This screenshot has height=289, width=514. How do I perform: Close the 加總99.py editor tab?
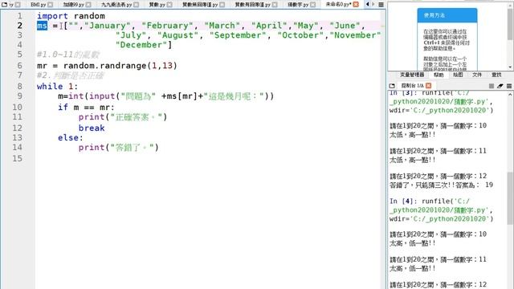89,5
